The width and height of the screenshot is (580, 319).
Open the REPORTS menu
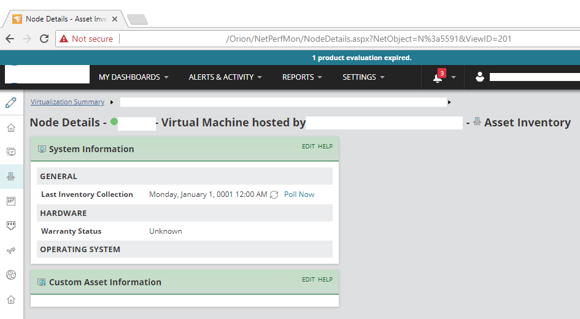tap(302, 77)
